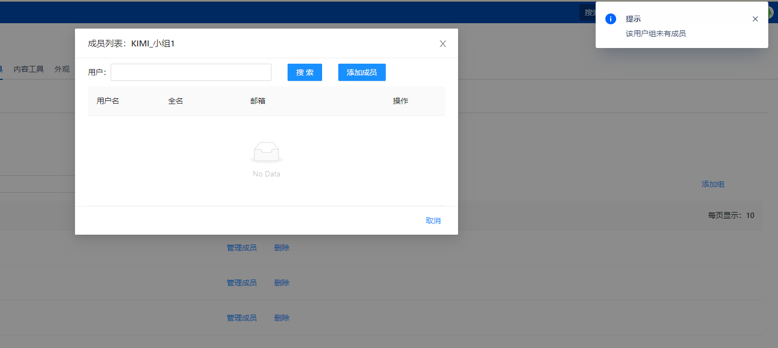The width and height of the screenshot is (778, 348).
Task: Delete the third group with 删除
Action: click(282, 318)
